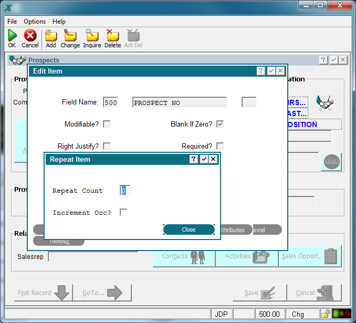Click the 500 00 status bar entry
This screenshot has height=323, width=356.
click(x=269, y=314)
